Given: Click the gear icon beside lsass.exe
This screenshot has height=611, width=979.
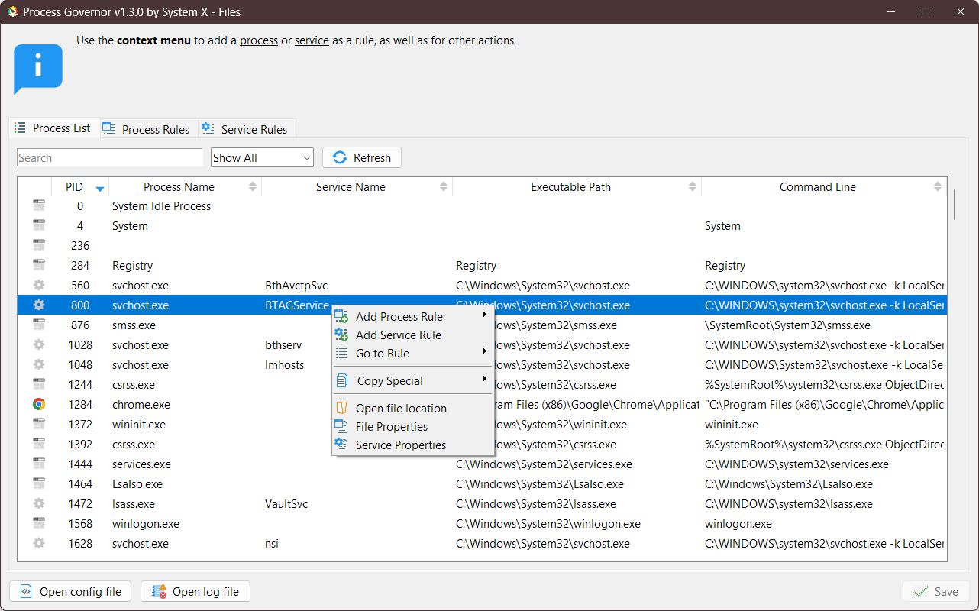Looking at the screenshot, I should [40, 503].
